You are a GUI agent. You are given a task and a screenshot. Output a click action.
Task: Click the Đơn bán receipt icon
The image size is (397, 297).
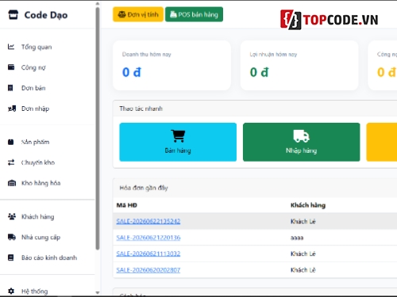pos(10,88)
